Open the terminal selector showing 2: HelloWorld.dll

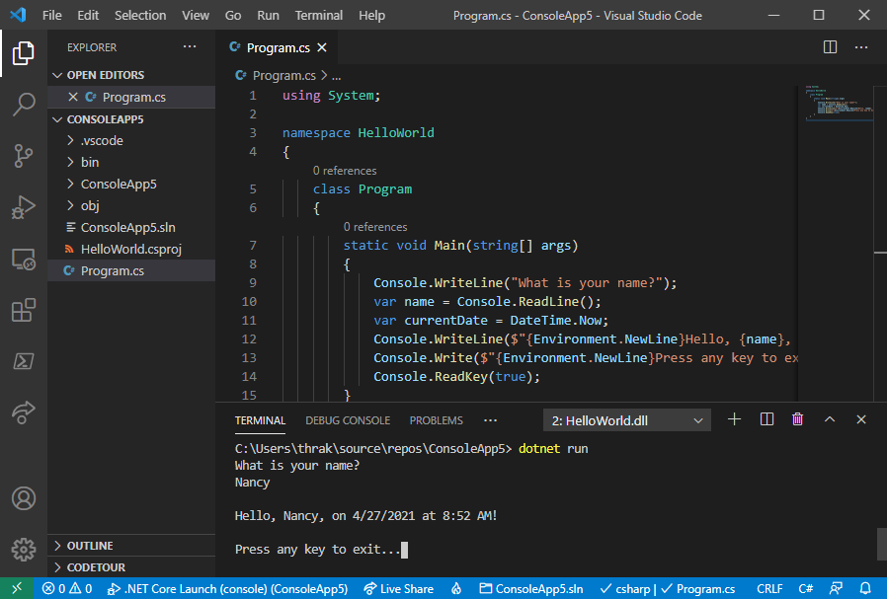tap(626, 418)
